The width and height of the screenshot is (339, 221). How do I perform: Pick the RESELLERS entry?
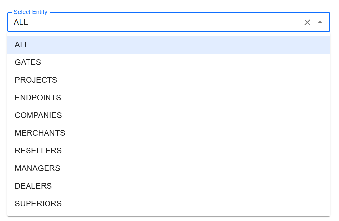coord(38,151)
